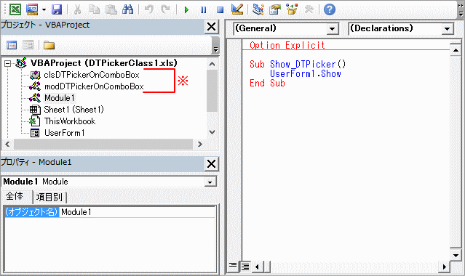Click the Insert UserForm toolbar icon
The width and height of the screenshot is (465, 276).
click(32, 9)
